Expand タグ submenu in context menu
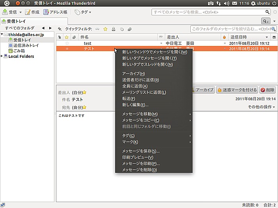The image size is (278, 208). click(154, 135)
